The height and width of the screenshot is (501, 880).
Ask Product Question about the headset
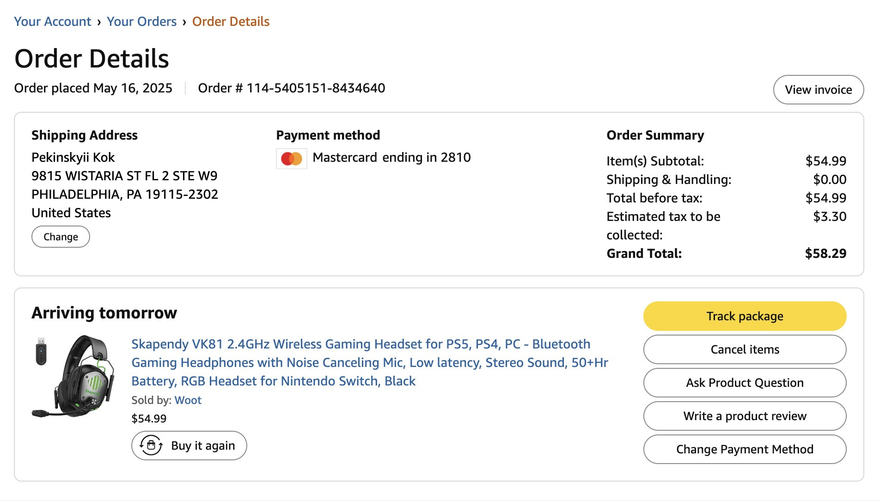click(745, 383)
